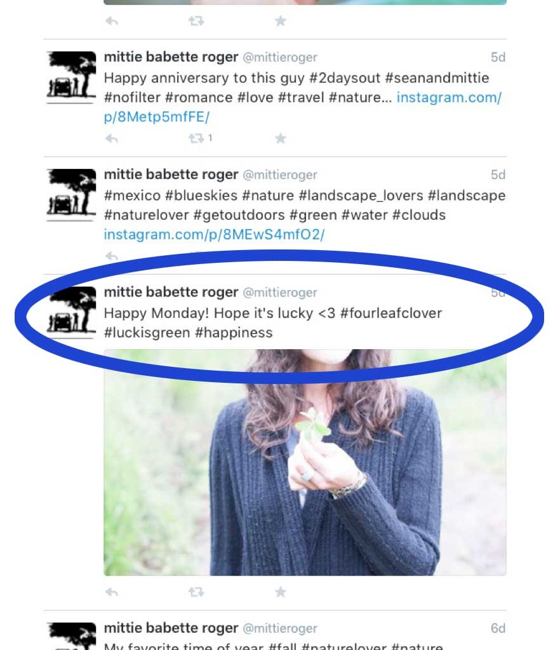Favorite the four leaf clover photo tweet

click(x=281, y=592)
